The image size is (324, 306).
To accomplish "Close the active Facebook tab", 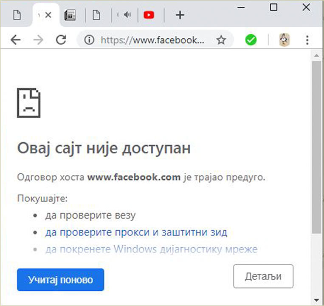I will [48, 15].
